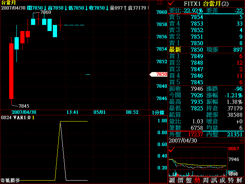Switch to the 價 price tab
This screenshot has width=245, height=184.
[180, 180]
